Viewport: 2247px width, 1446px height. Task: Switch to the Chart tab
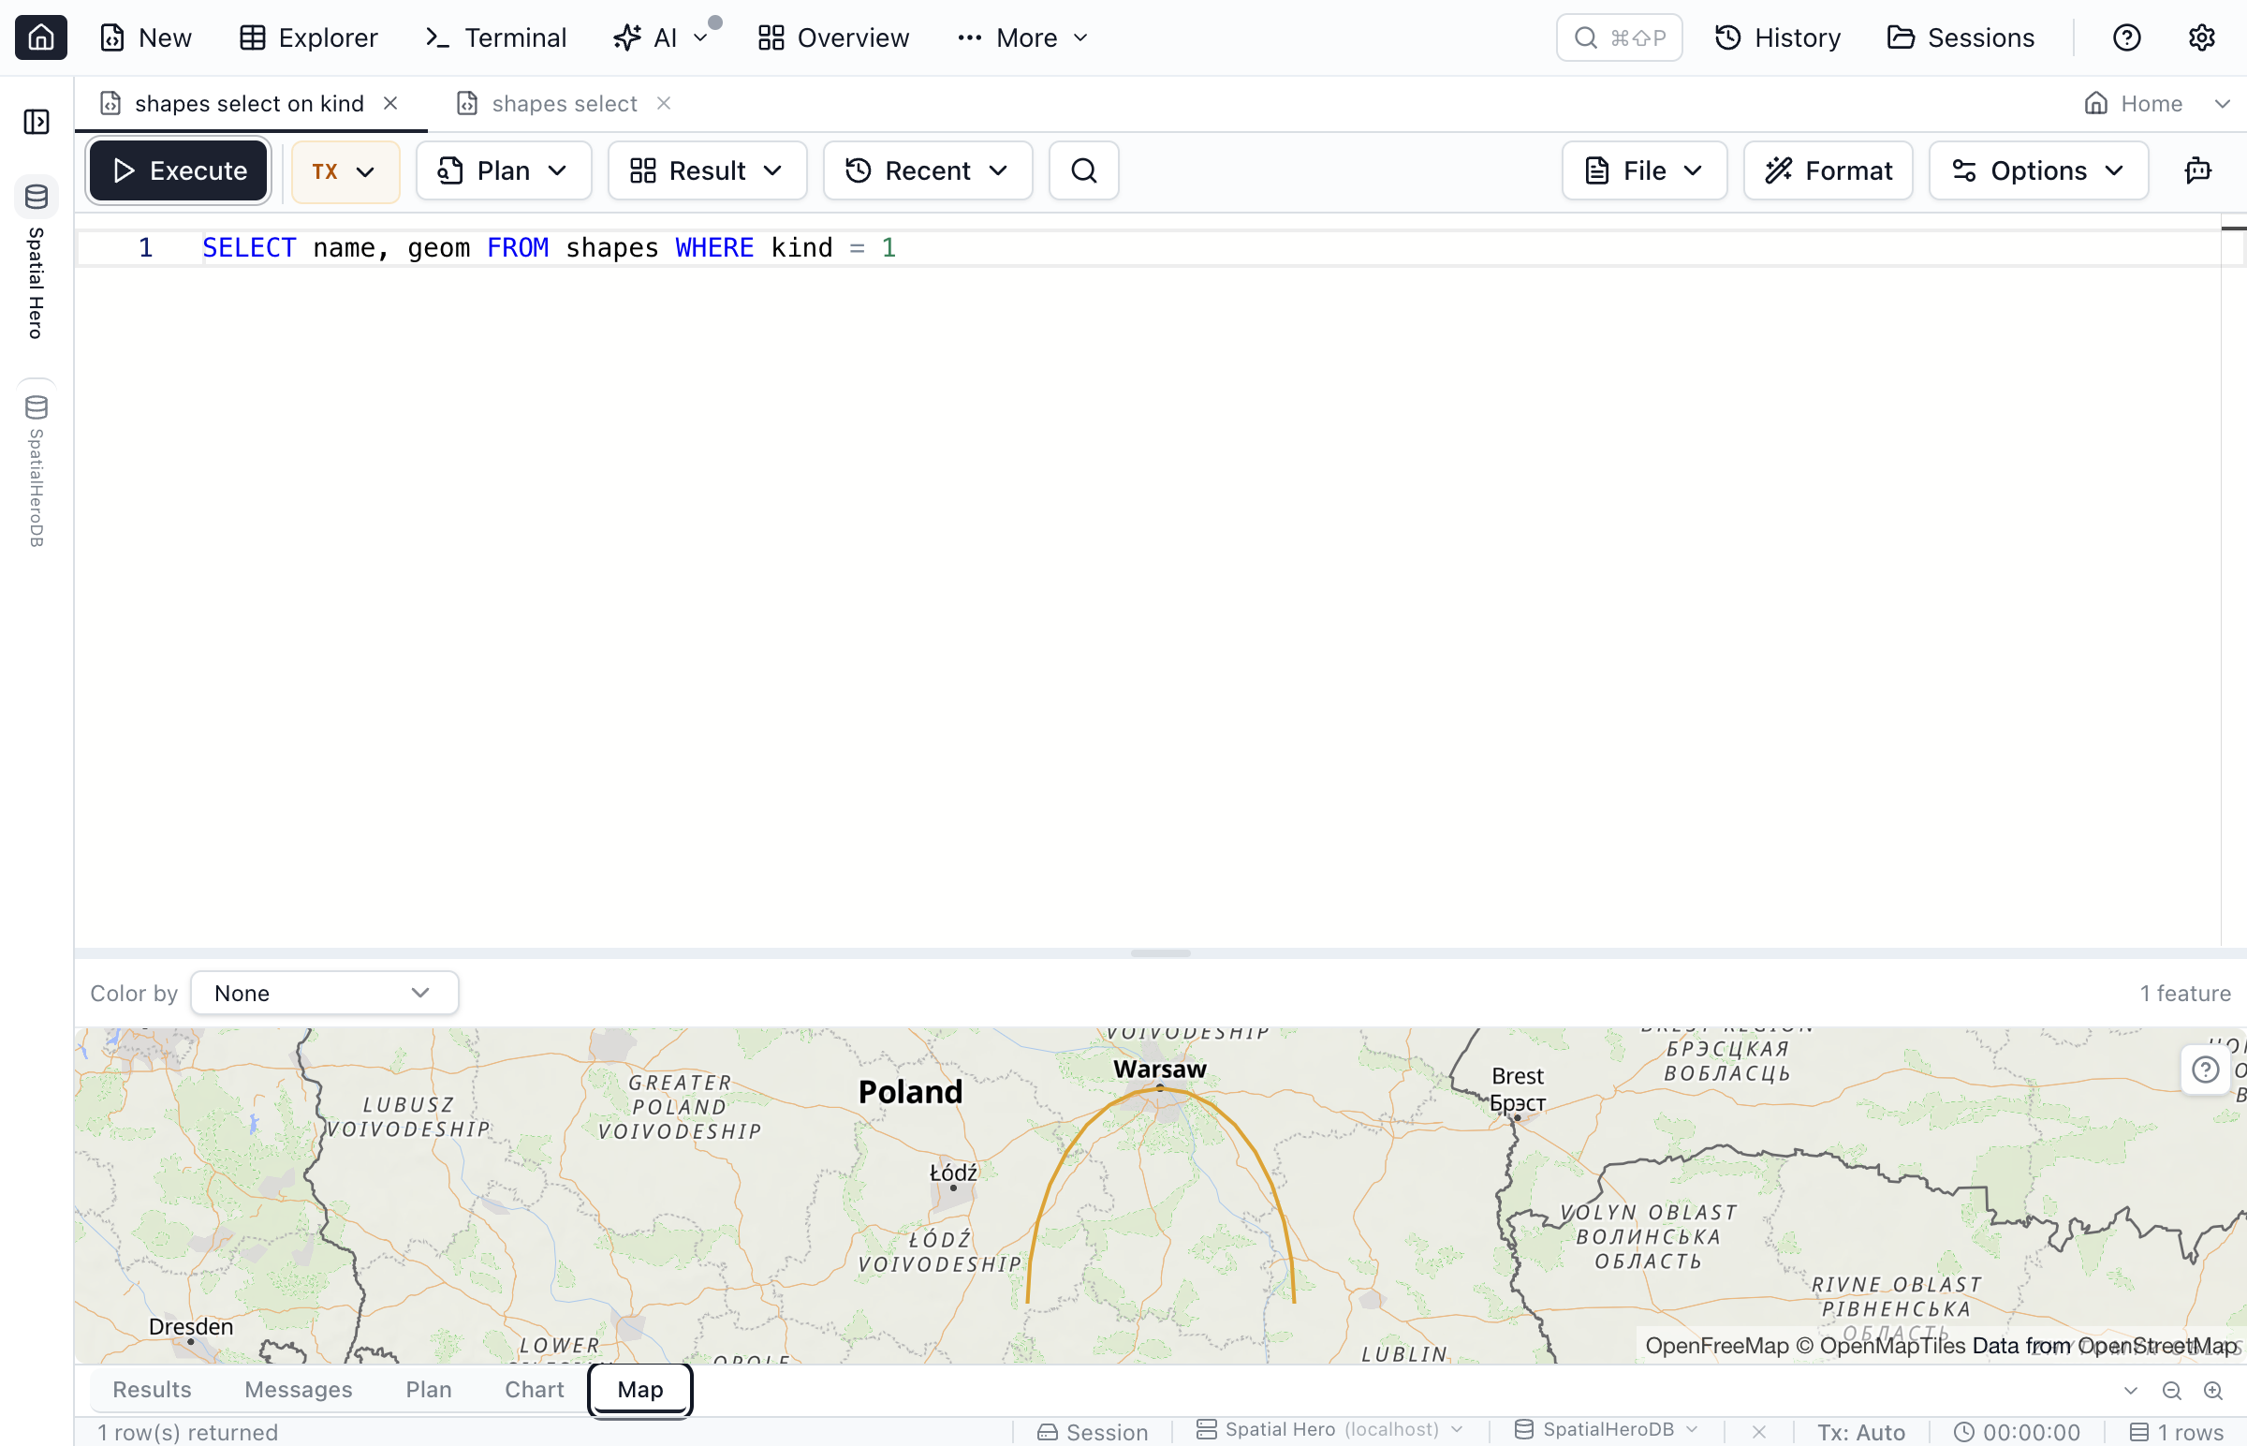[534, 1390]
